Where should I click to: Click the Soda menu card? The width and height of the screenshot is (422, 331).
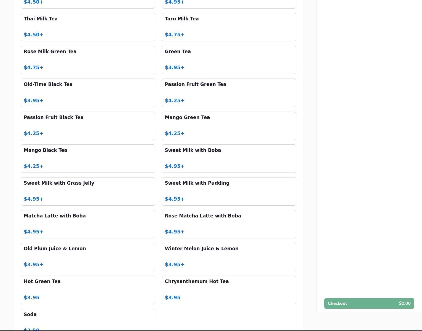tap(88, 320)
